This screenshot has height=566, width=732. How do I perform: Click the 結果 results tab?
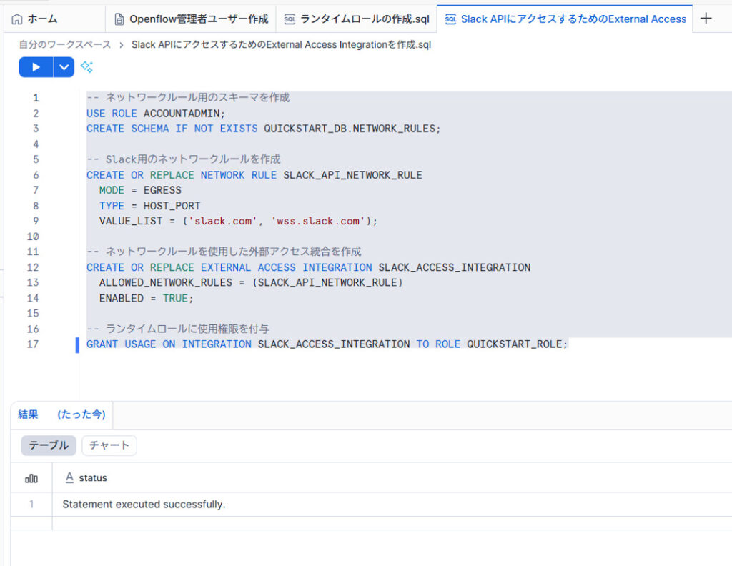[28, 414]
